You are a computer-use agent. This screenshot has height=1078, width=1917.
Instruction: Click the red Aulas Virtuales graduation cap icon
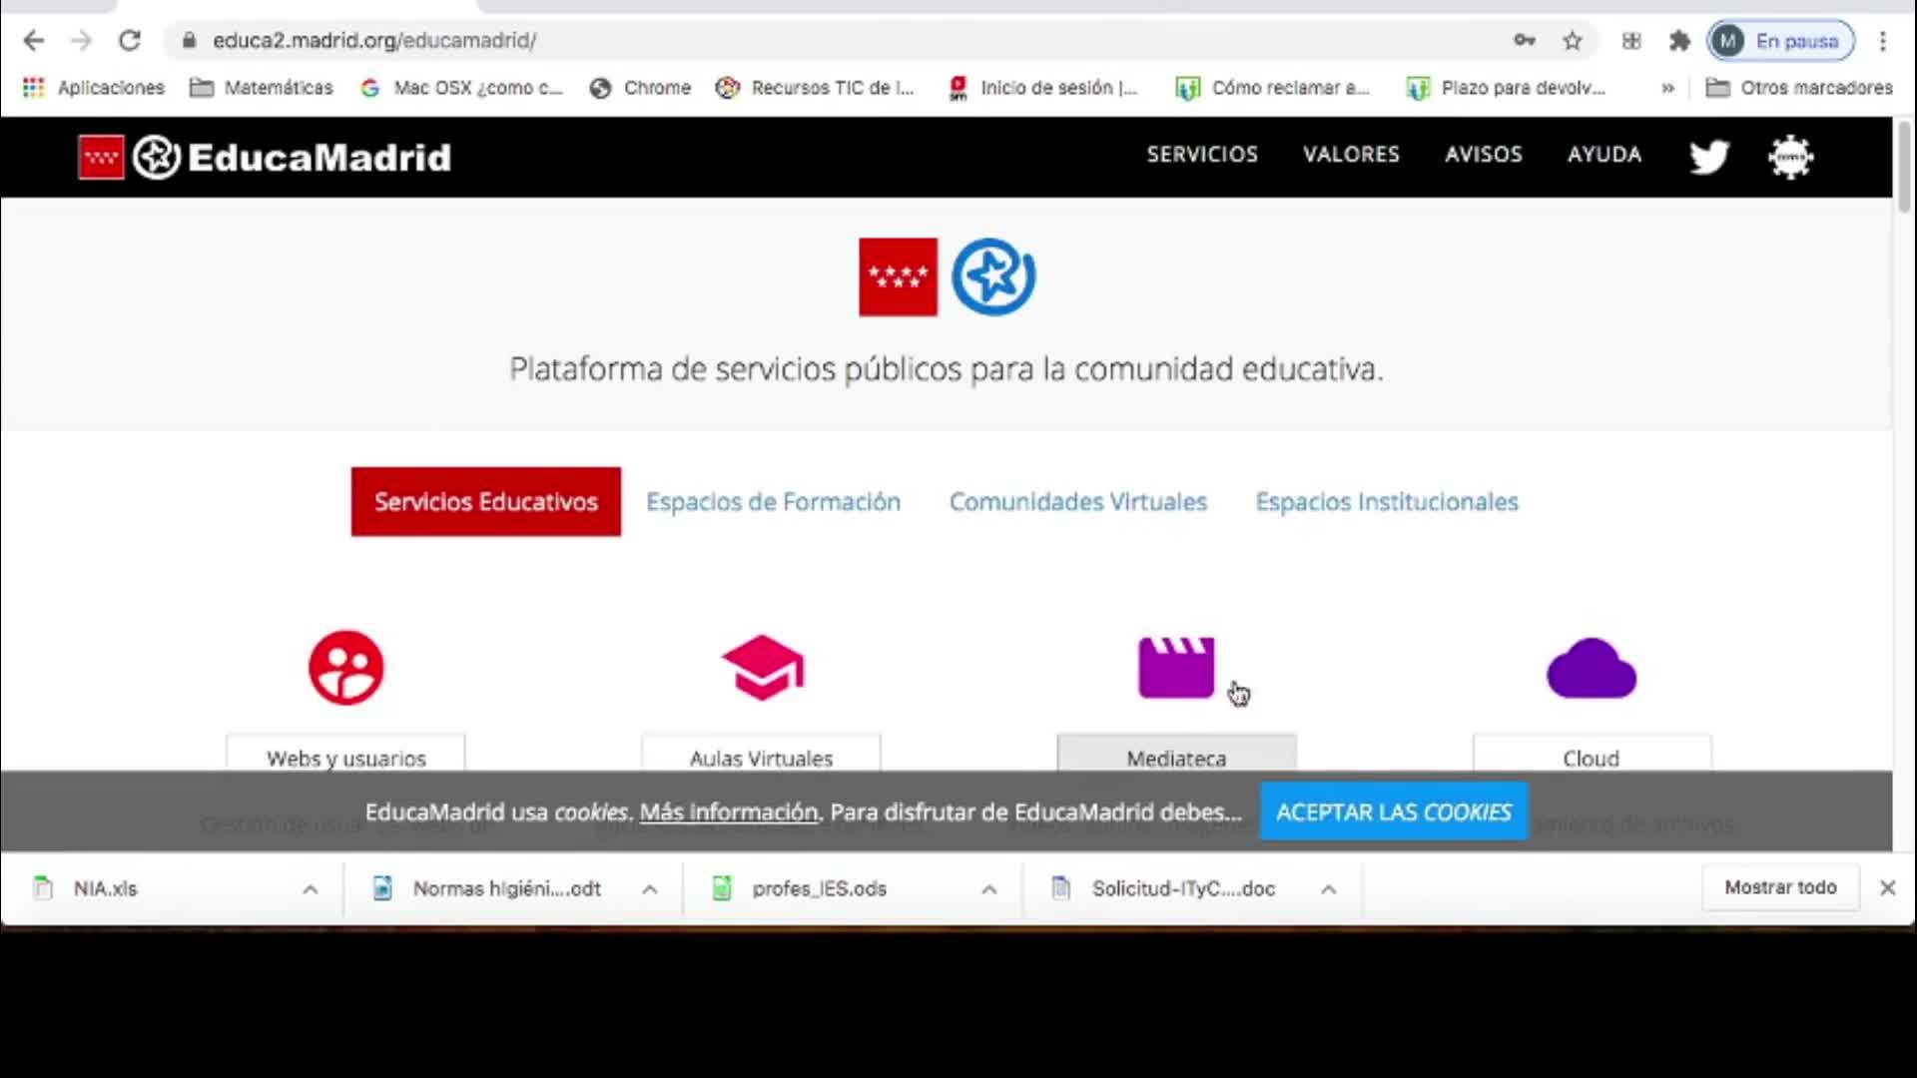click(762, 667)
